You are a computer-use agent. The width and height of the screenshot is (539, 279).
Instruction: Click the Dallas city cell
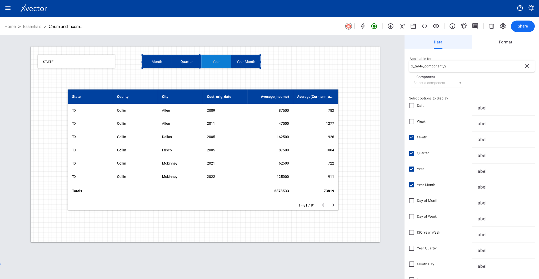(x=167, y=137)
